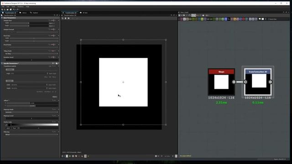Open the Tiling Mode No Tiling dropdown

click(x=31, y=54)
